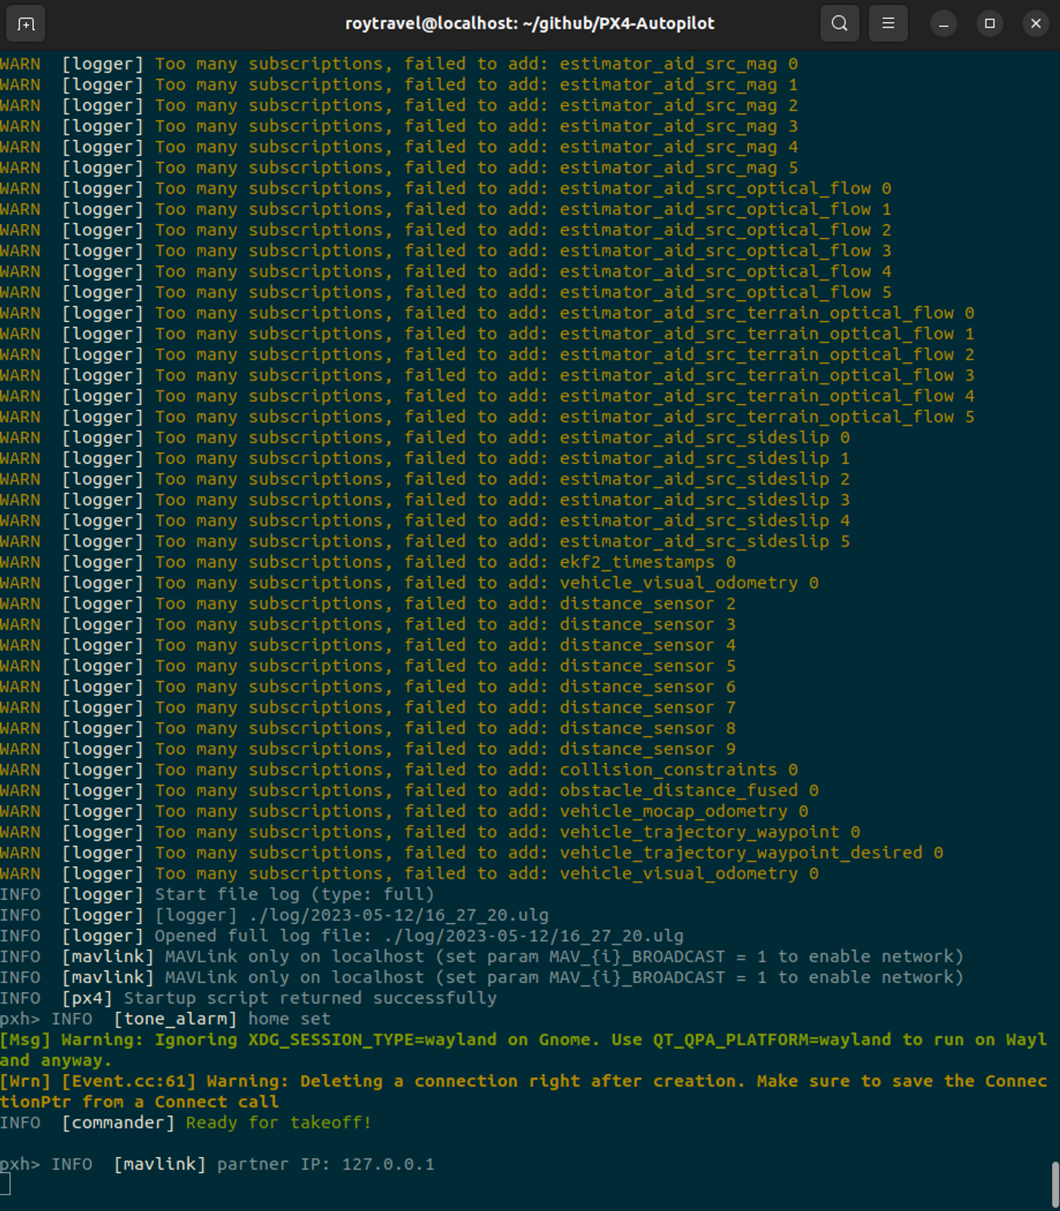Click the pxh> prompt before tone_alarm

20,1019
